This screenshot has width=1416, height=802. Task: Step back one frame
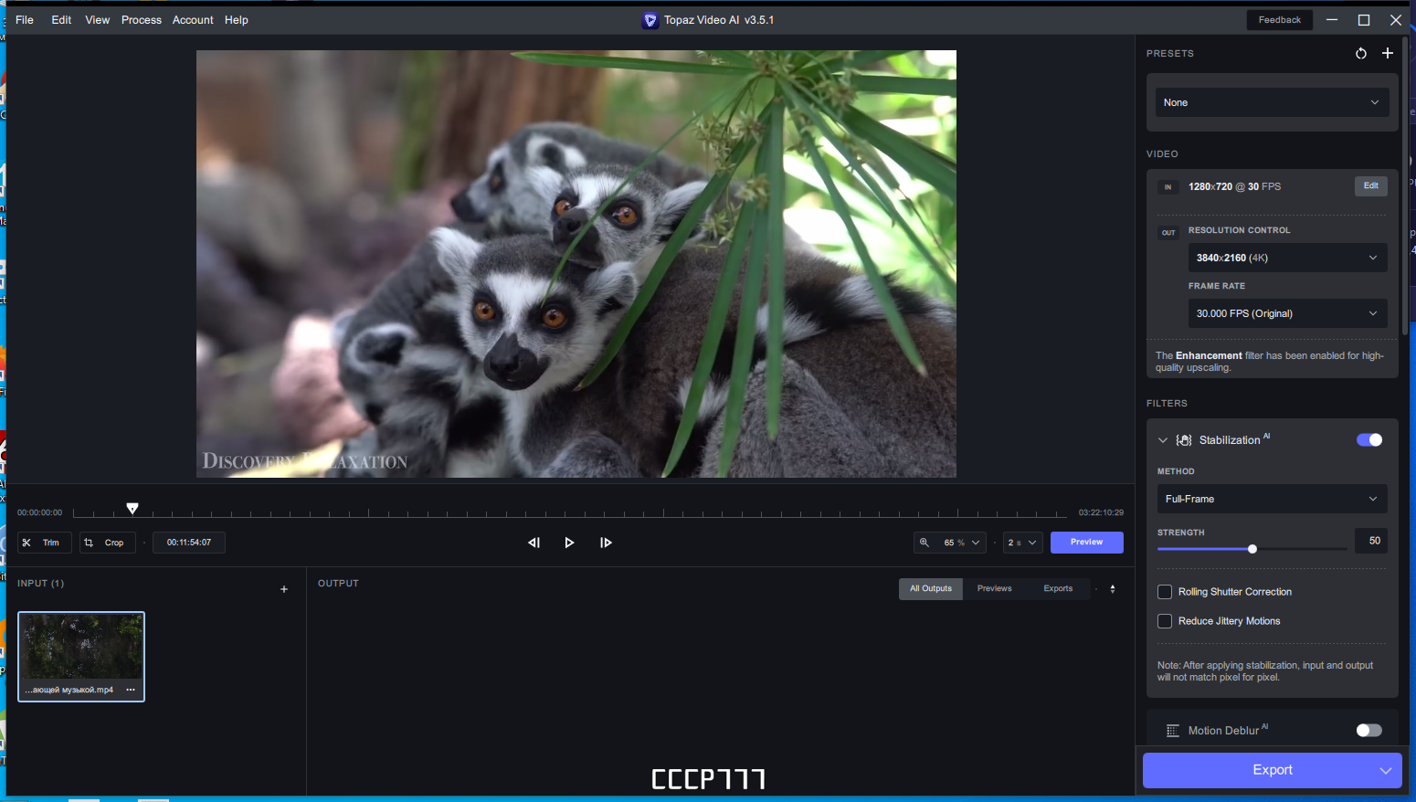pyautogui.click(x=534, y=543)
